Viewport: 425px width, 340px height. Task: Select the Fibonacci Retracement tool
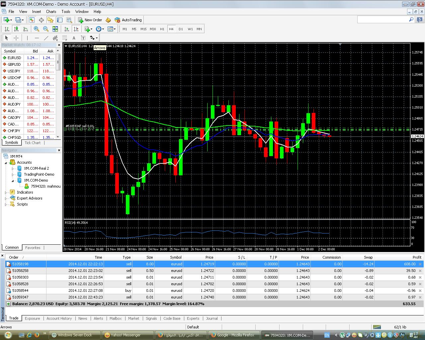pyautogui.click(x=64, y=38)
